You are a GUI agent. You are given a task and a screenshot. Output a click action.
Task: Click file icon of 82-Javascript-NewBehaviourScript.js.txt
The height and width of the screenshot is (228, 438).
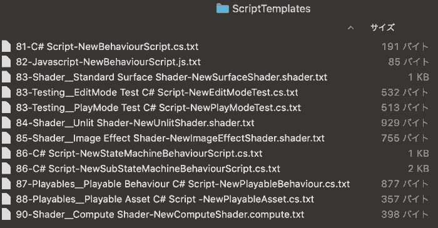6,62
